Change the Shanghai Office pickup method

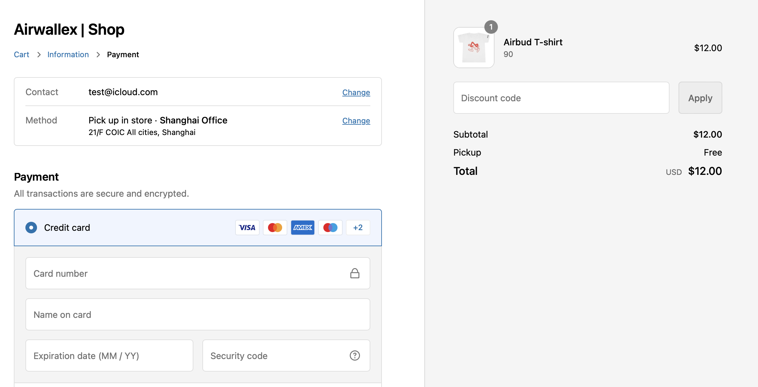(356, 121)
